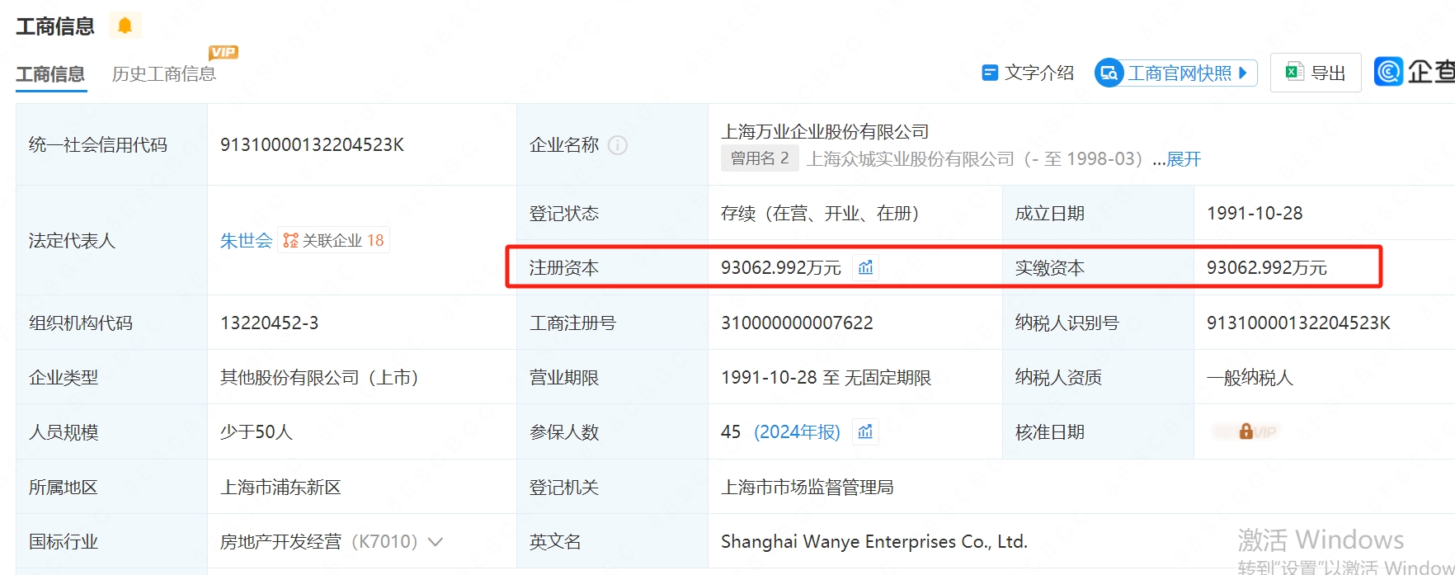The height and width of the screenshot is (575, 1455).
Task: Click the 统一社会信用代码 label cell
Action: 111,144
